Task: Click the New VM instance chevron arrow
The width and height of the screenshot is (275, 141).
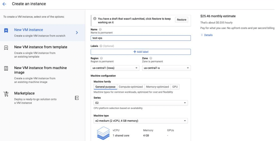Action: (77, 33)
